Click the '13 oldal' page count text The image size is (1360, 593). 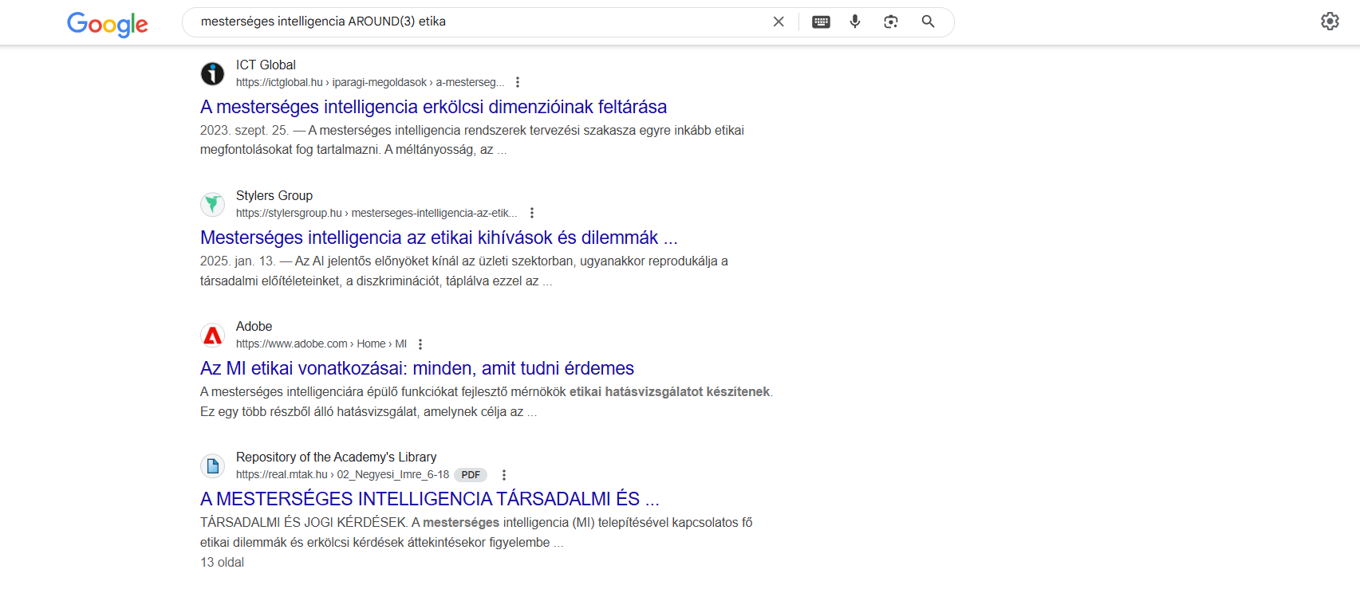[x=222, y=562]
